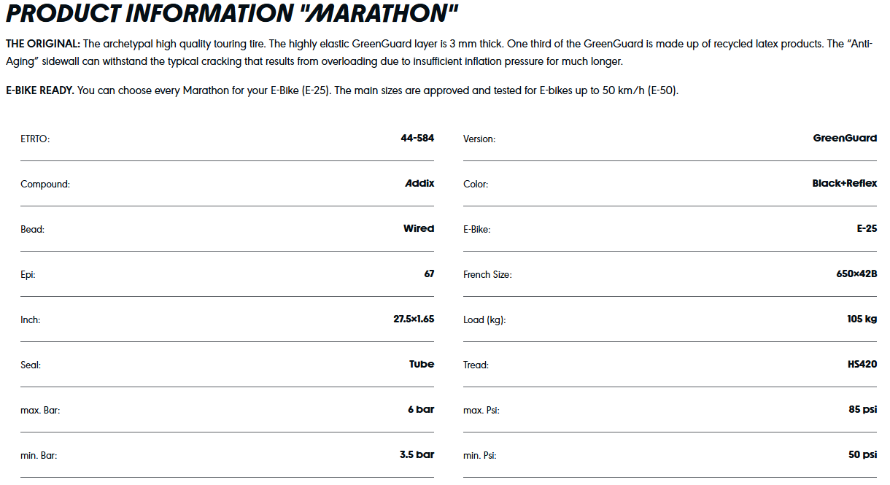This screenshot has width=890, height=485.
Task: Click the min. Bar value 3.5 bar
Action: tap(417, 454)
